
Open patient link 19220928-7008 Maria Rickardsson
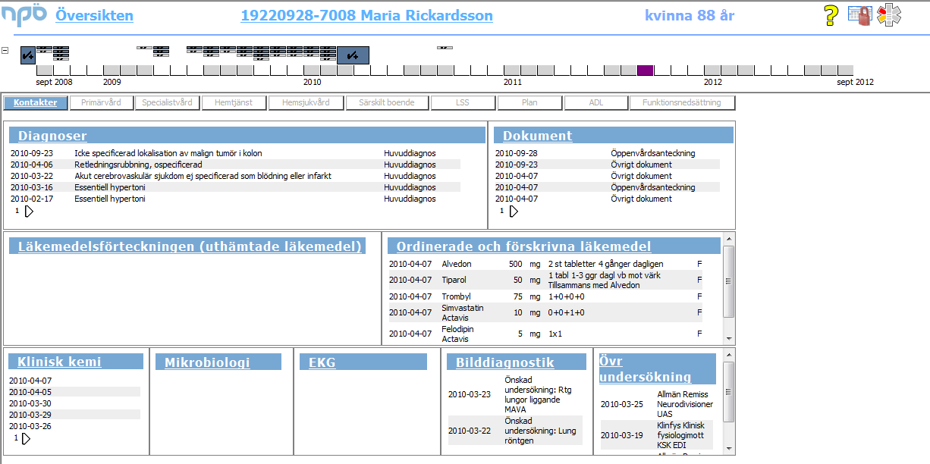[366, 16]
